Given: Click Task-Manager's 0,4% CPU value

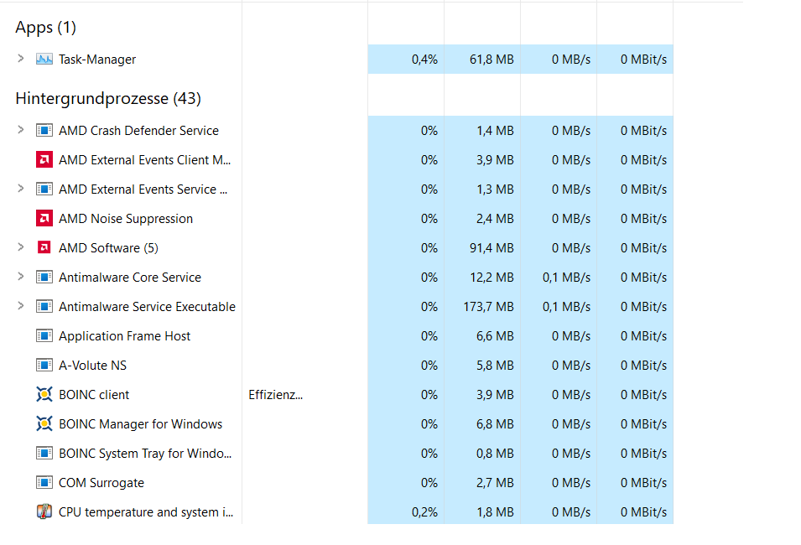Looking at the screenshot, I should (424, 60).
